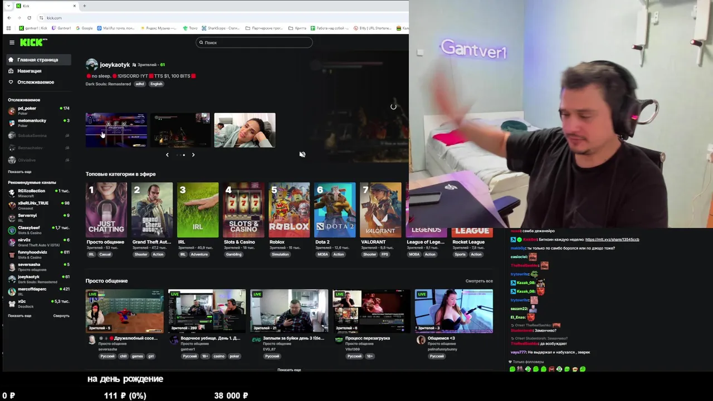Click the adhd tag
The width and height of the screenshot is (713, 401).
pos(140,84)
